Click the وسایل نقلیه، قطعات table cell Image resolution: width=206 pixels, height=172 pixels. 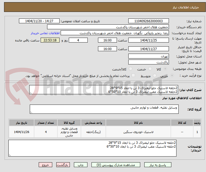(x=69, y=132)
